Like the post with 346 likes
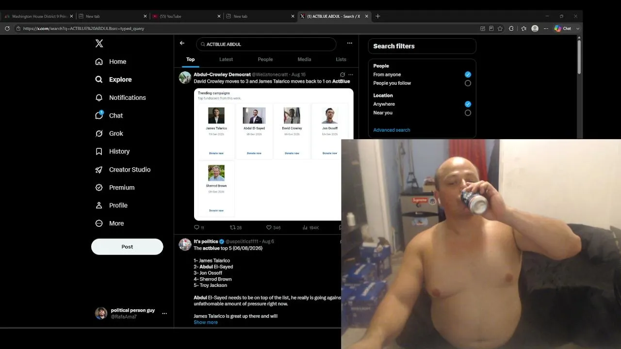The image size is (621, 349). pyautogui.click(x=274, y=227)
